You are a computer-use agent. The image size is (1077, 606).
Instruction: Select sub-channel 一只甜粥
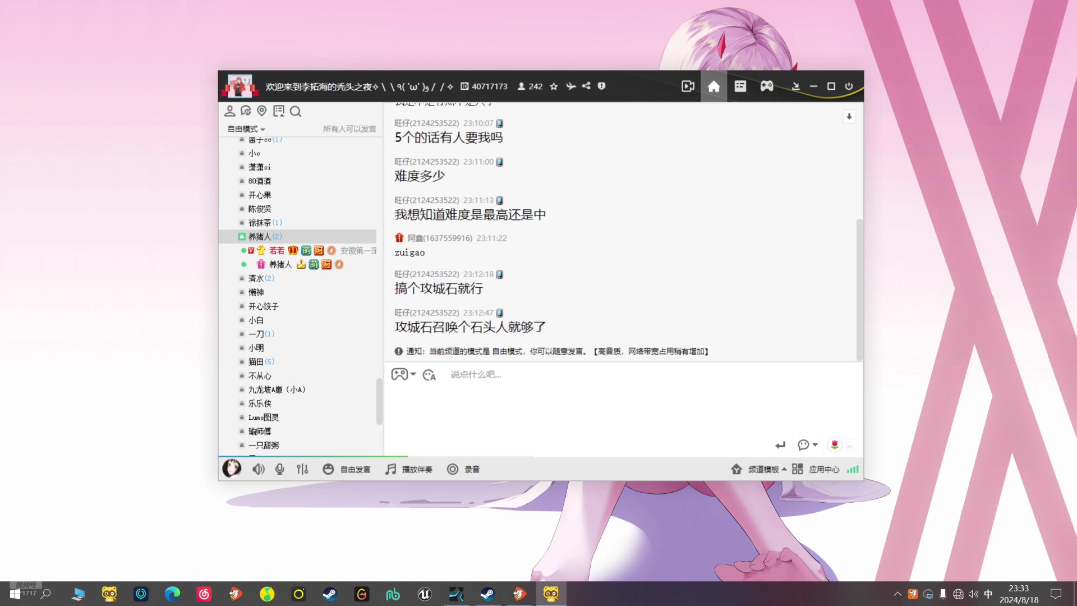coord(264,445)
